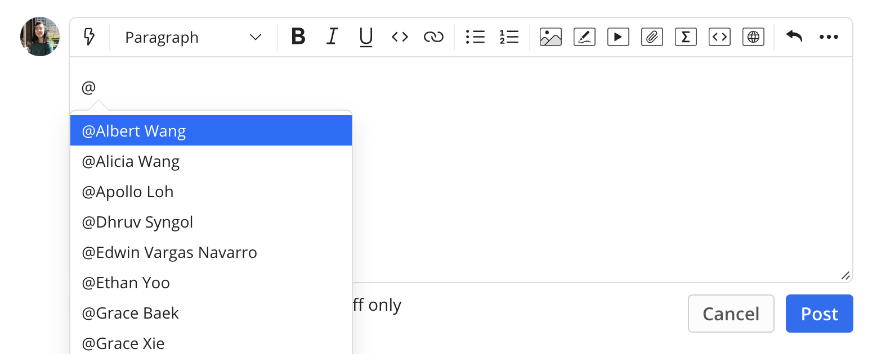The width and height of the screenshot is (877, 354).
Task: Click the undo arrow in the toolbar
Action: coord(794,37)
